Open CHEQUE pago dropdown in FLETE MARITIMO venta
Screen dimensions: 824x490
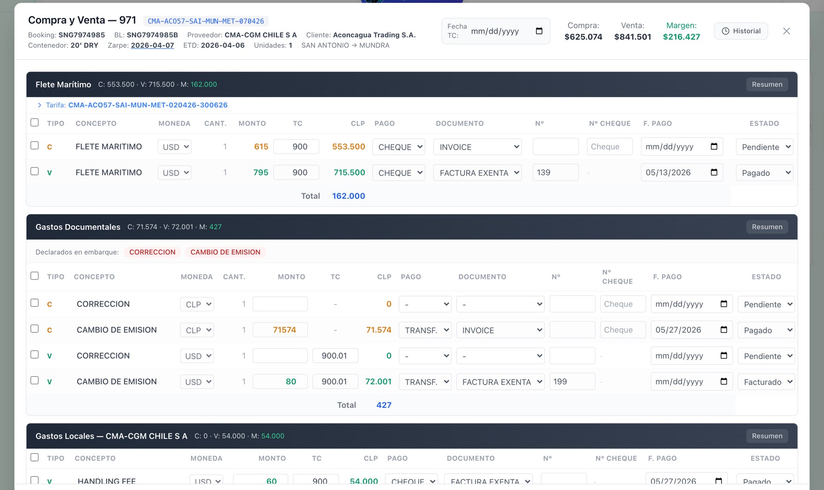tap(398, 173)
